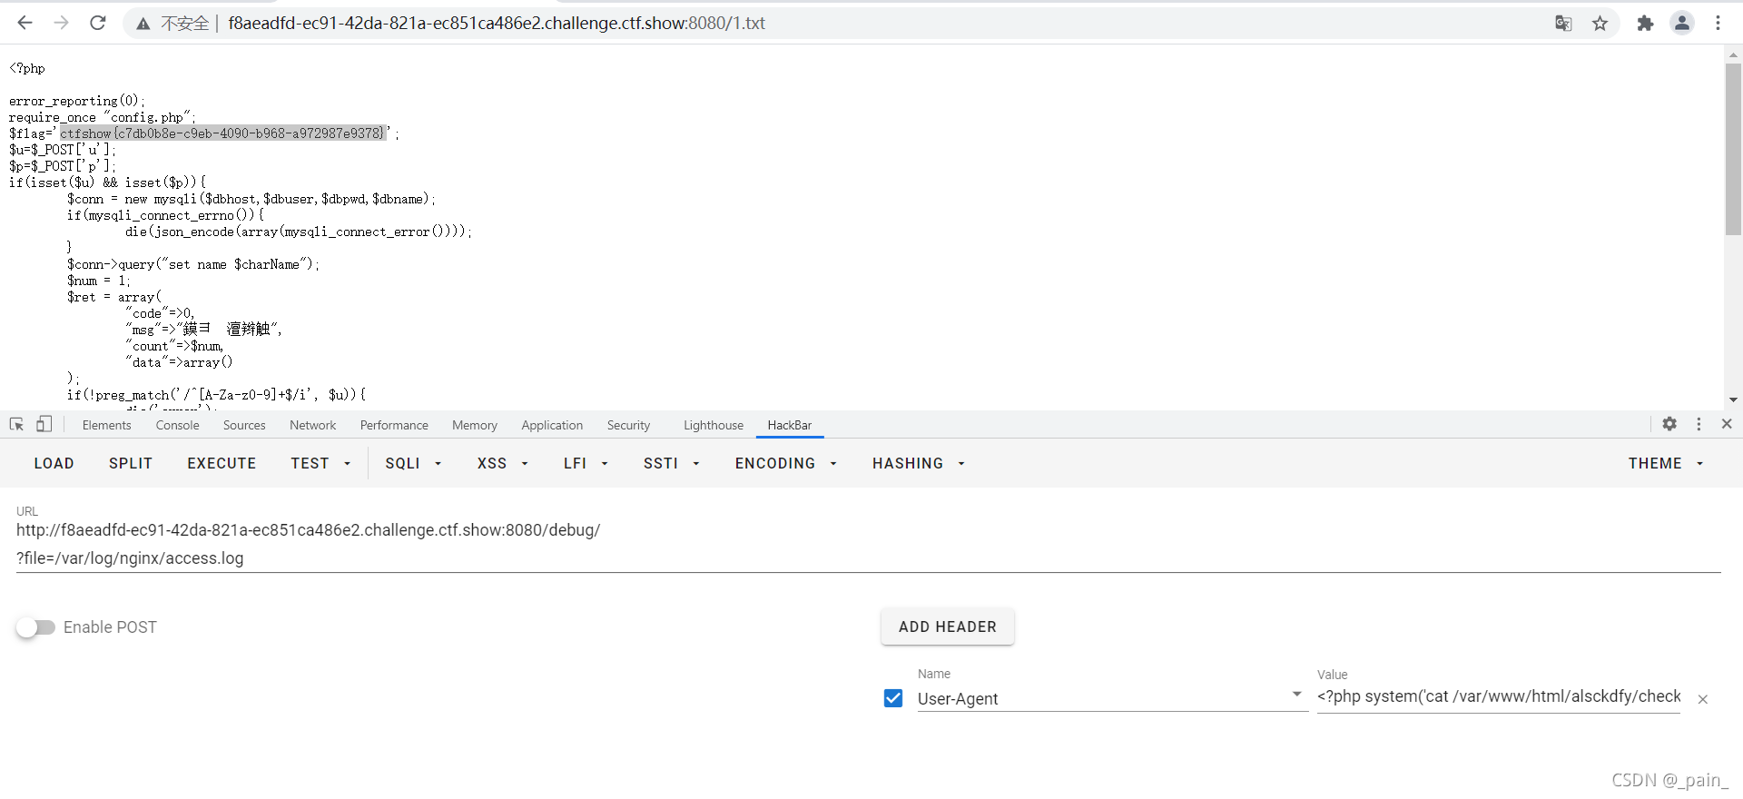Click the ADD HEADER button
The image size is (1743, 799).
click(x=948, y=626)
